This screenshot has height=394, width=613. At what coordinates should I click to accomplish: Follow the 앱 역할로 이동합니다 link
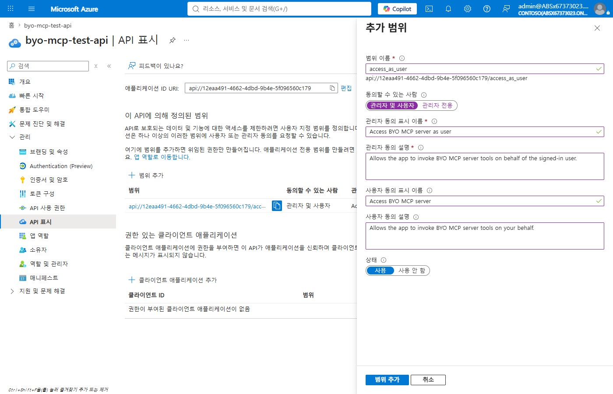[x=162, y=157]
